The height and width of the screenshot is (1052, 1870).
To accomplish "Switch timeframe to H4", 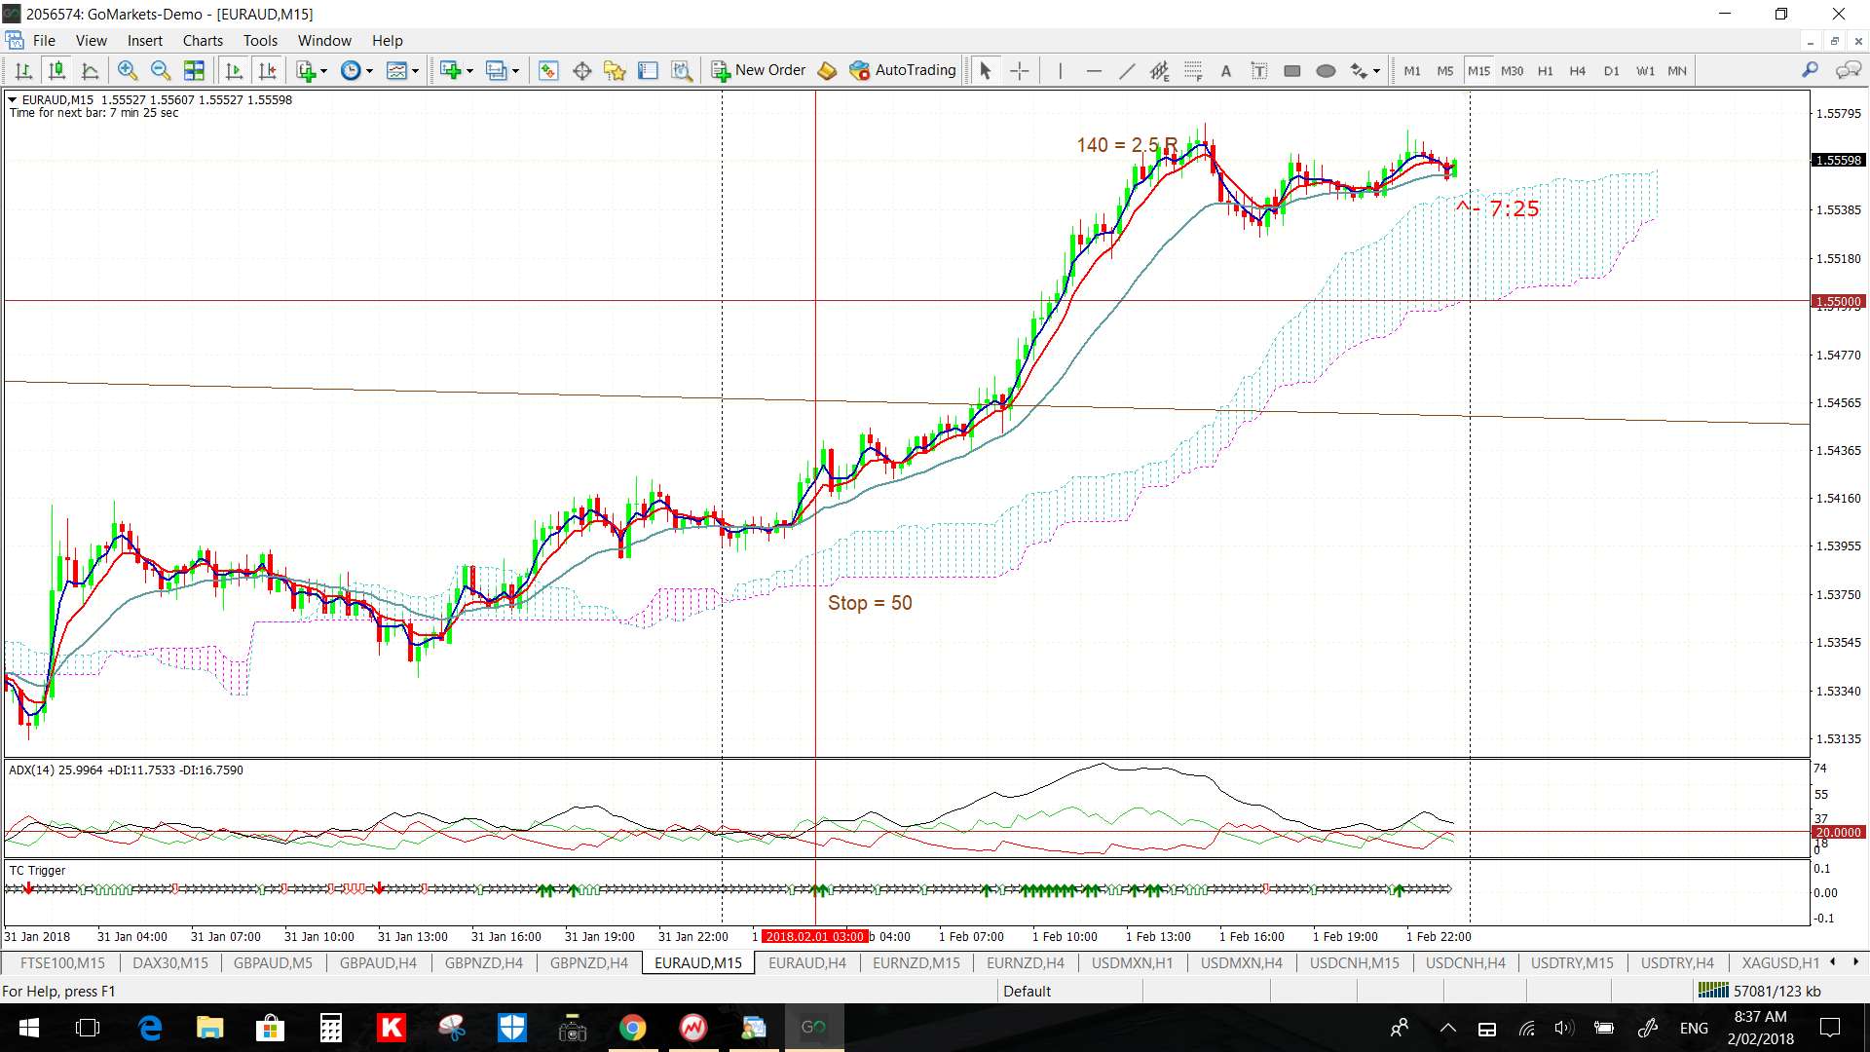I will click(1578, 70).
